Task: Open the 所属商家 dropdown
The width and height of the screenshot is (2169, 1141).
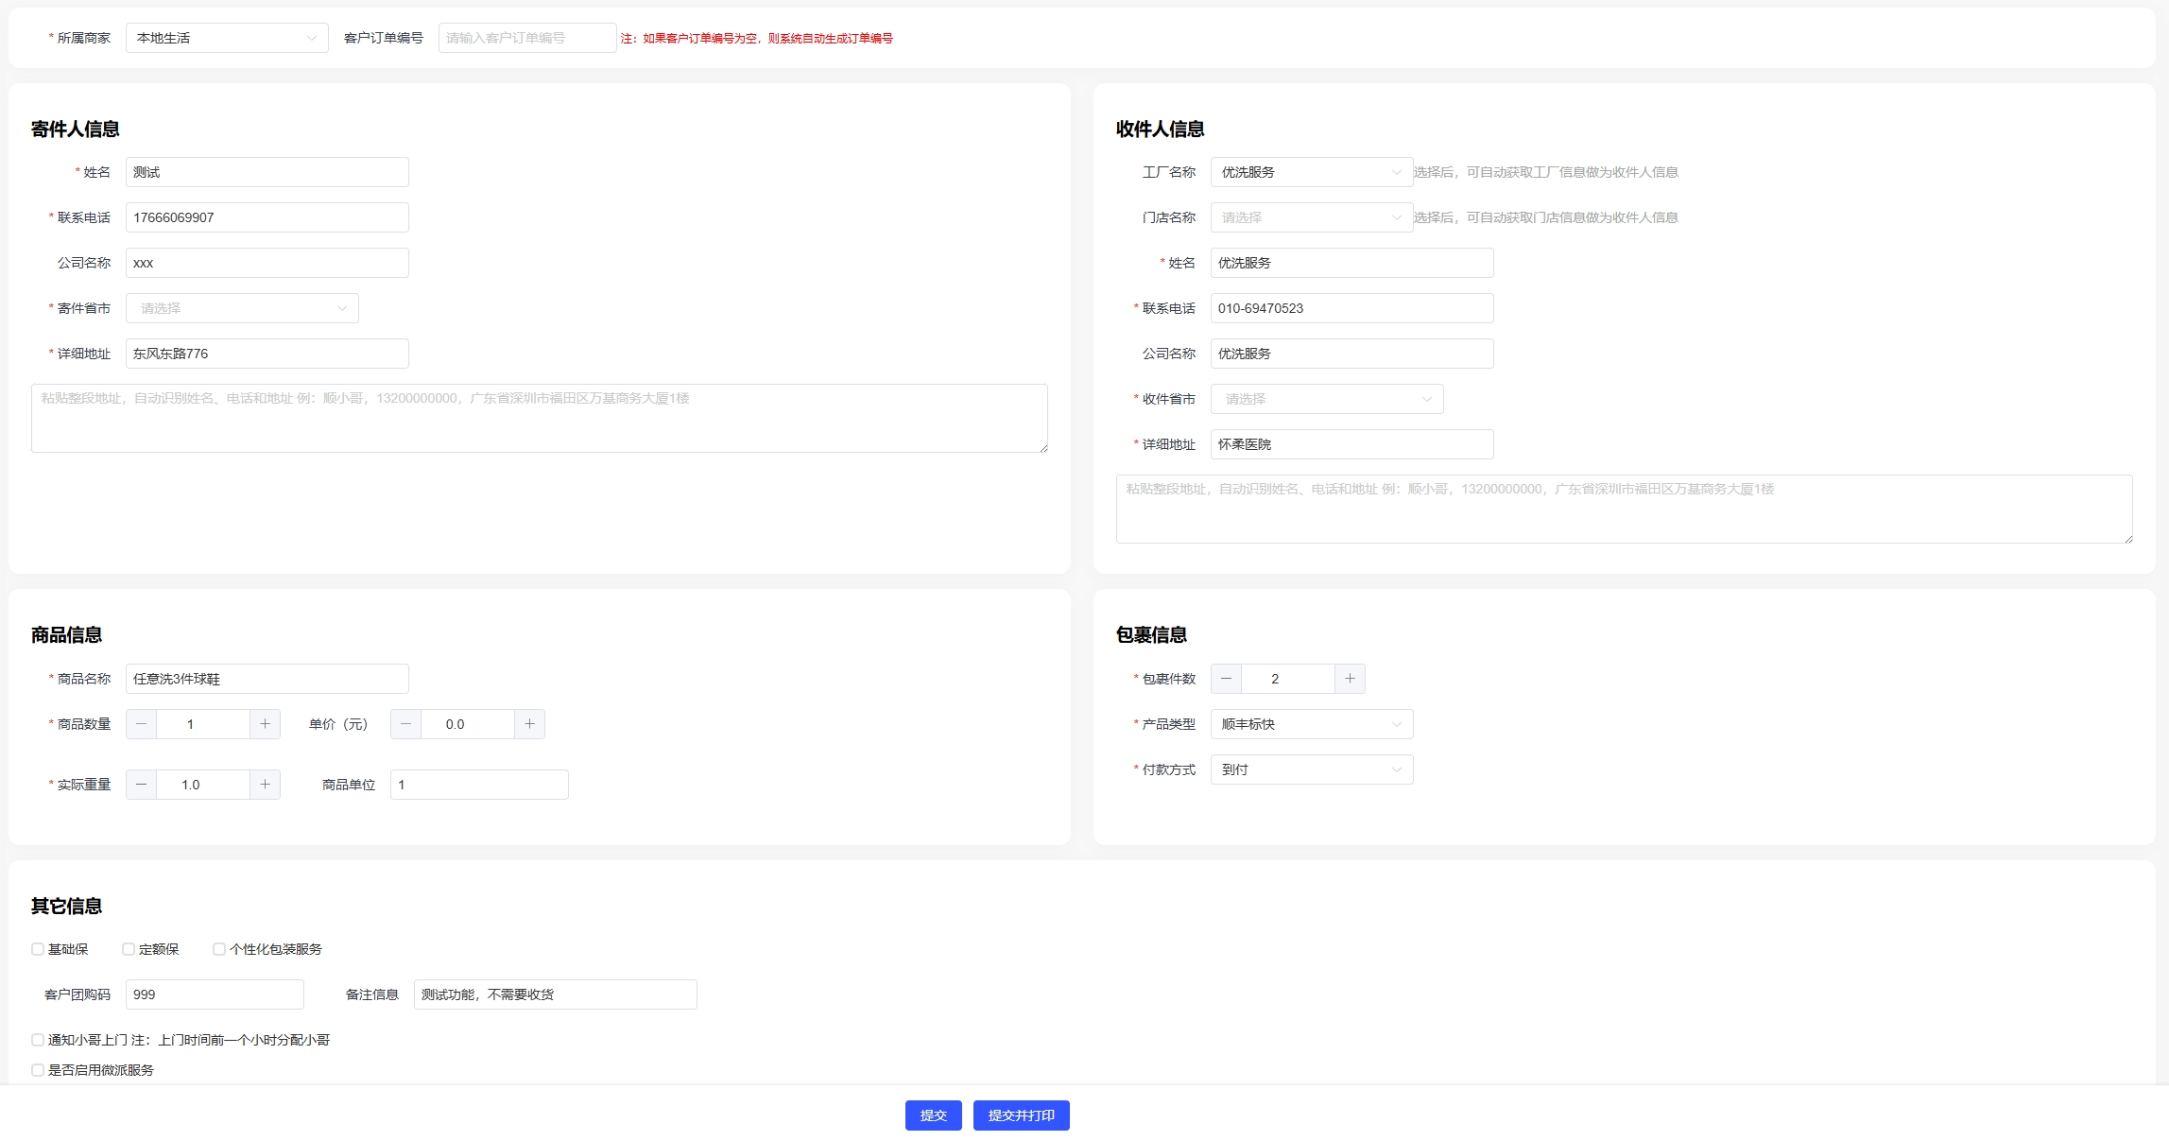Action: click(227, 38)
